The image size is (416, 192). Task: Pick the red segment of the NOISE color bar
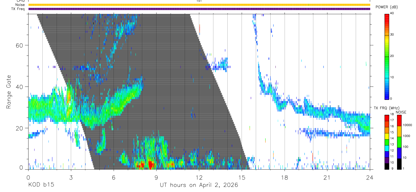399,120
